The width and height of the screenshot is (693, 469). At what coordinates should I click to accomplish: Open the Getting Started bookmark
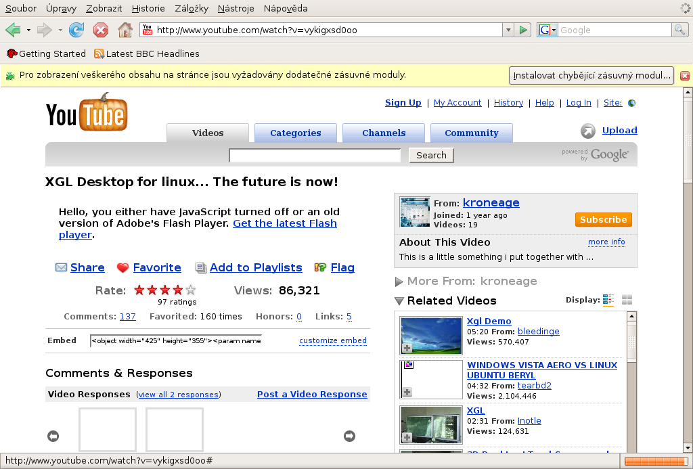coord(46,53)
